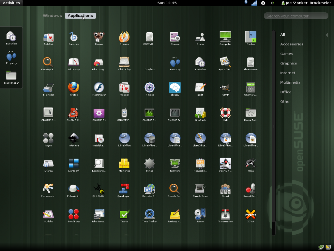Screen dimensions: 334x251
Task: Open the volume control in top bar
Action: tap(272, 3)
